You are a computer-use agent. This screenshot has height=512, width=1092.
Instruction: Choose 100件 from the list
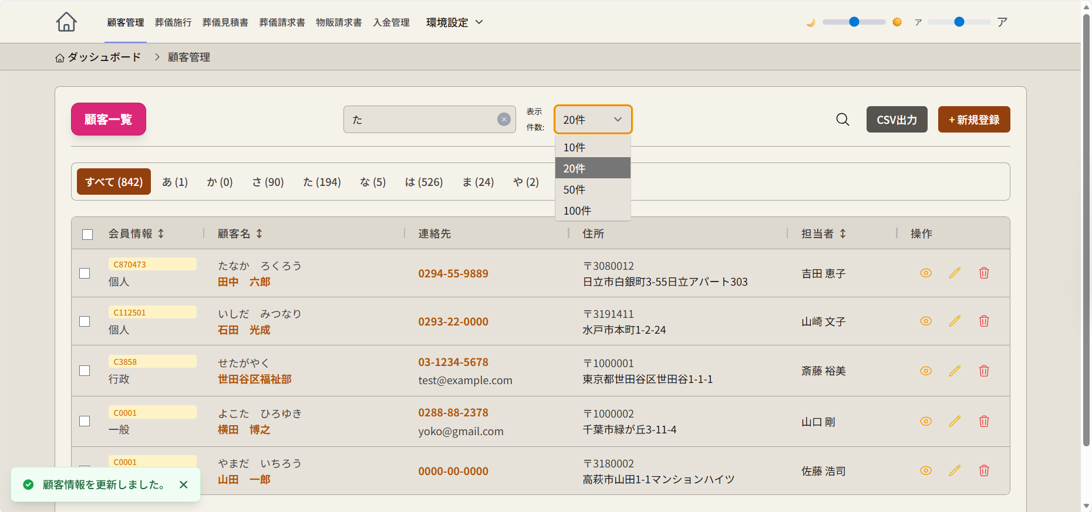pos(593,211)
